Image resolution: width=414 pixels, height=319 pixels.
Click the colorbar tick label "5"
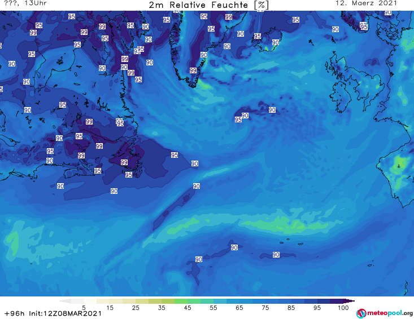(84, 308)
